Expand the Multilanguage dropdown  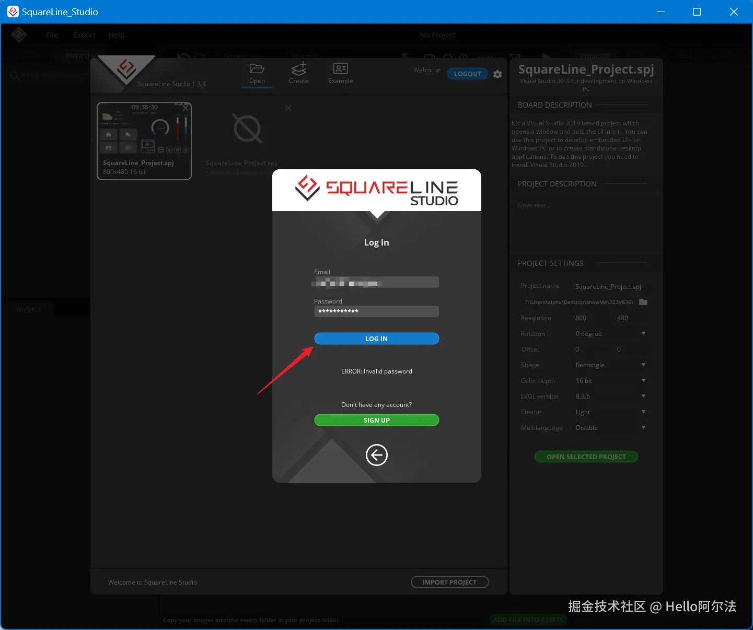pyautogui.click(x=610, y=427)
